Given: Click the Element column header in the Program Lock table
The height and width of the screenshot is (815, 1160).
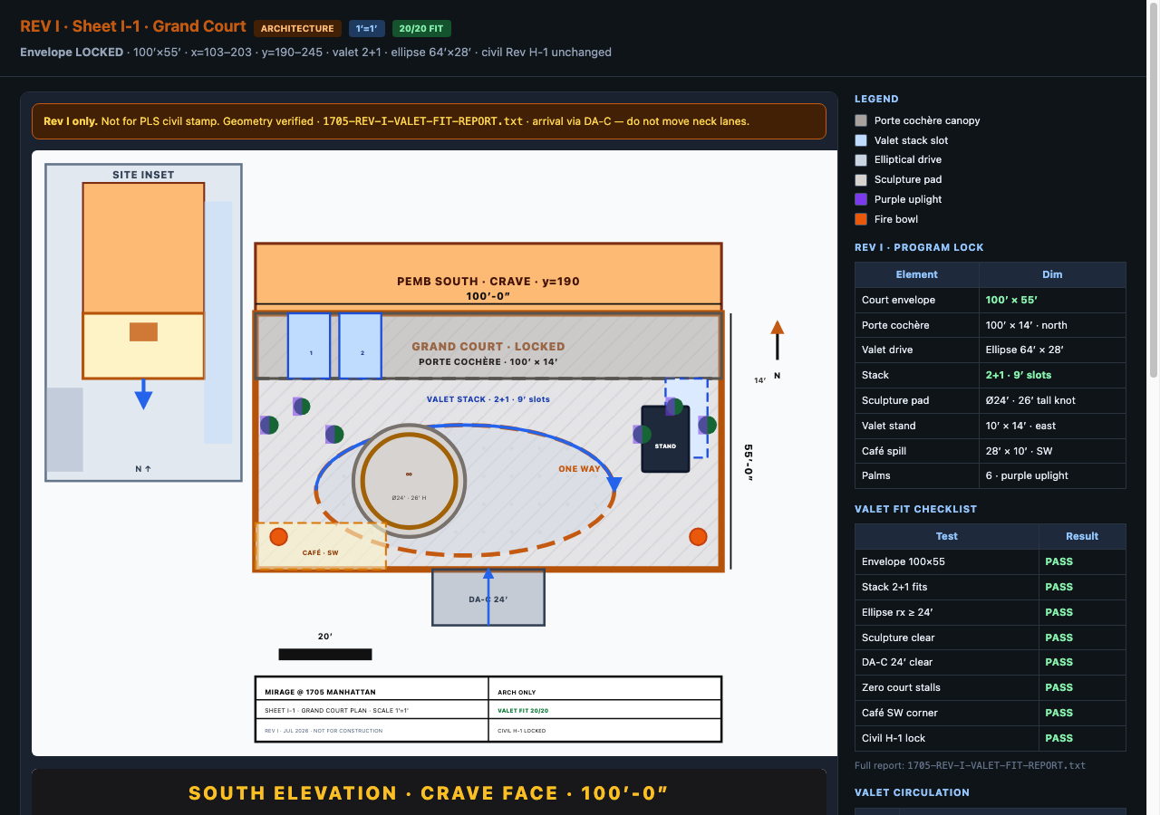Looking at the screenshot, I should (917, 274).
